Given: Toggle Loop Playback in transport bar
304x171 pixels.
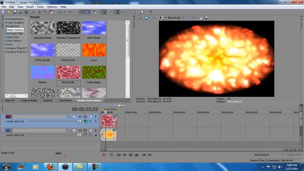Looking at the screenshot, I should pos(112,155).
